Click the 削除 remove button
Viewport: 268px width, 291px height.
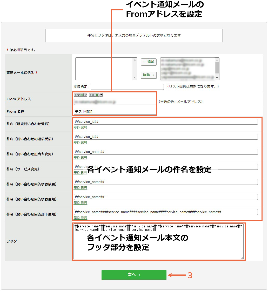point(149,75)
